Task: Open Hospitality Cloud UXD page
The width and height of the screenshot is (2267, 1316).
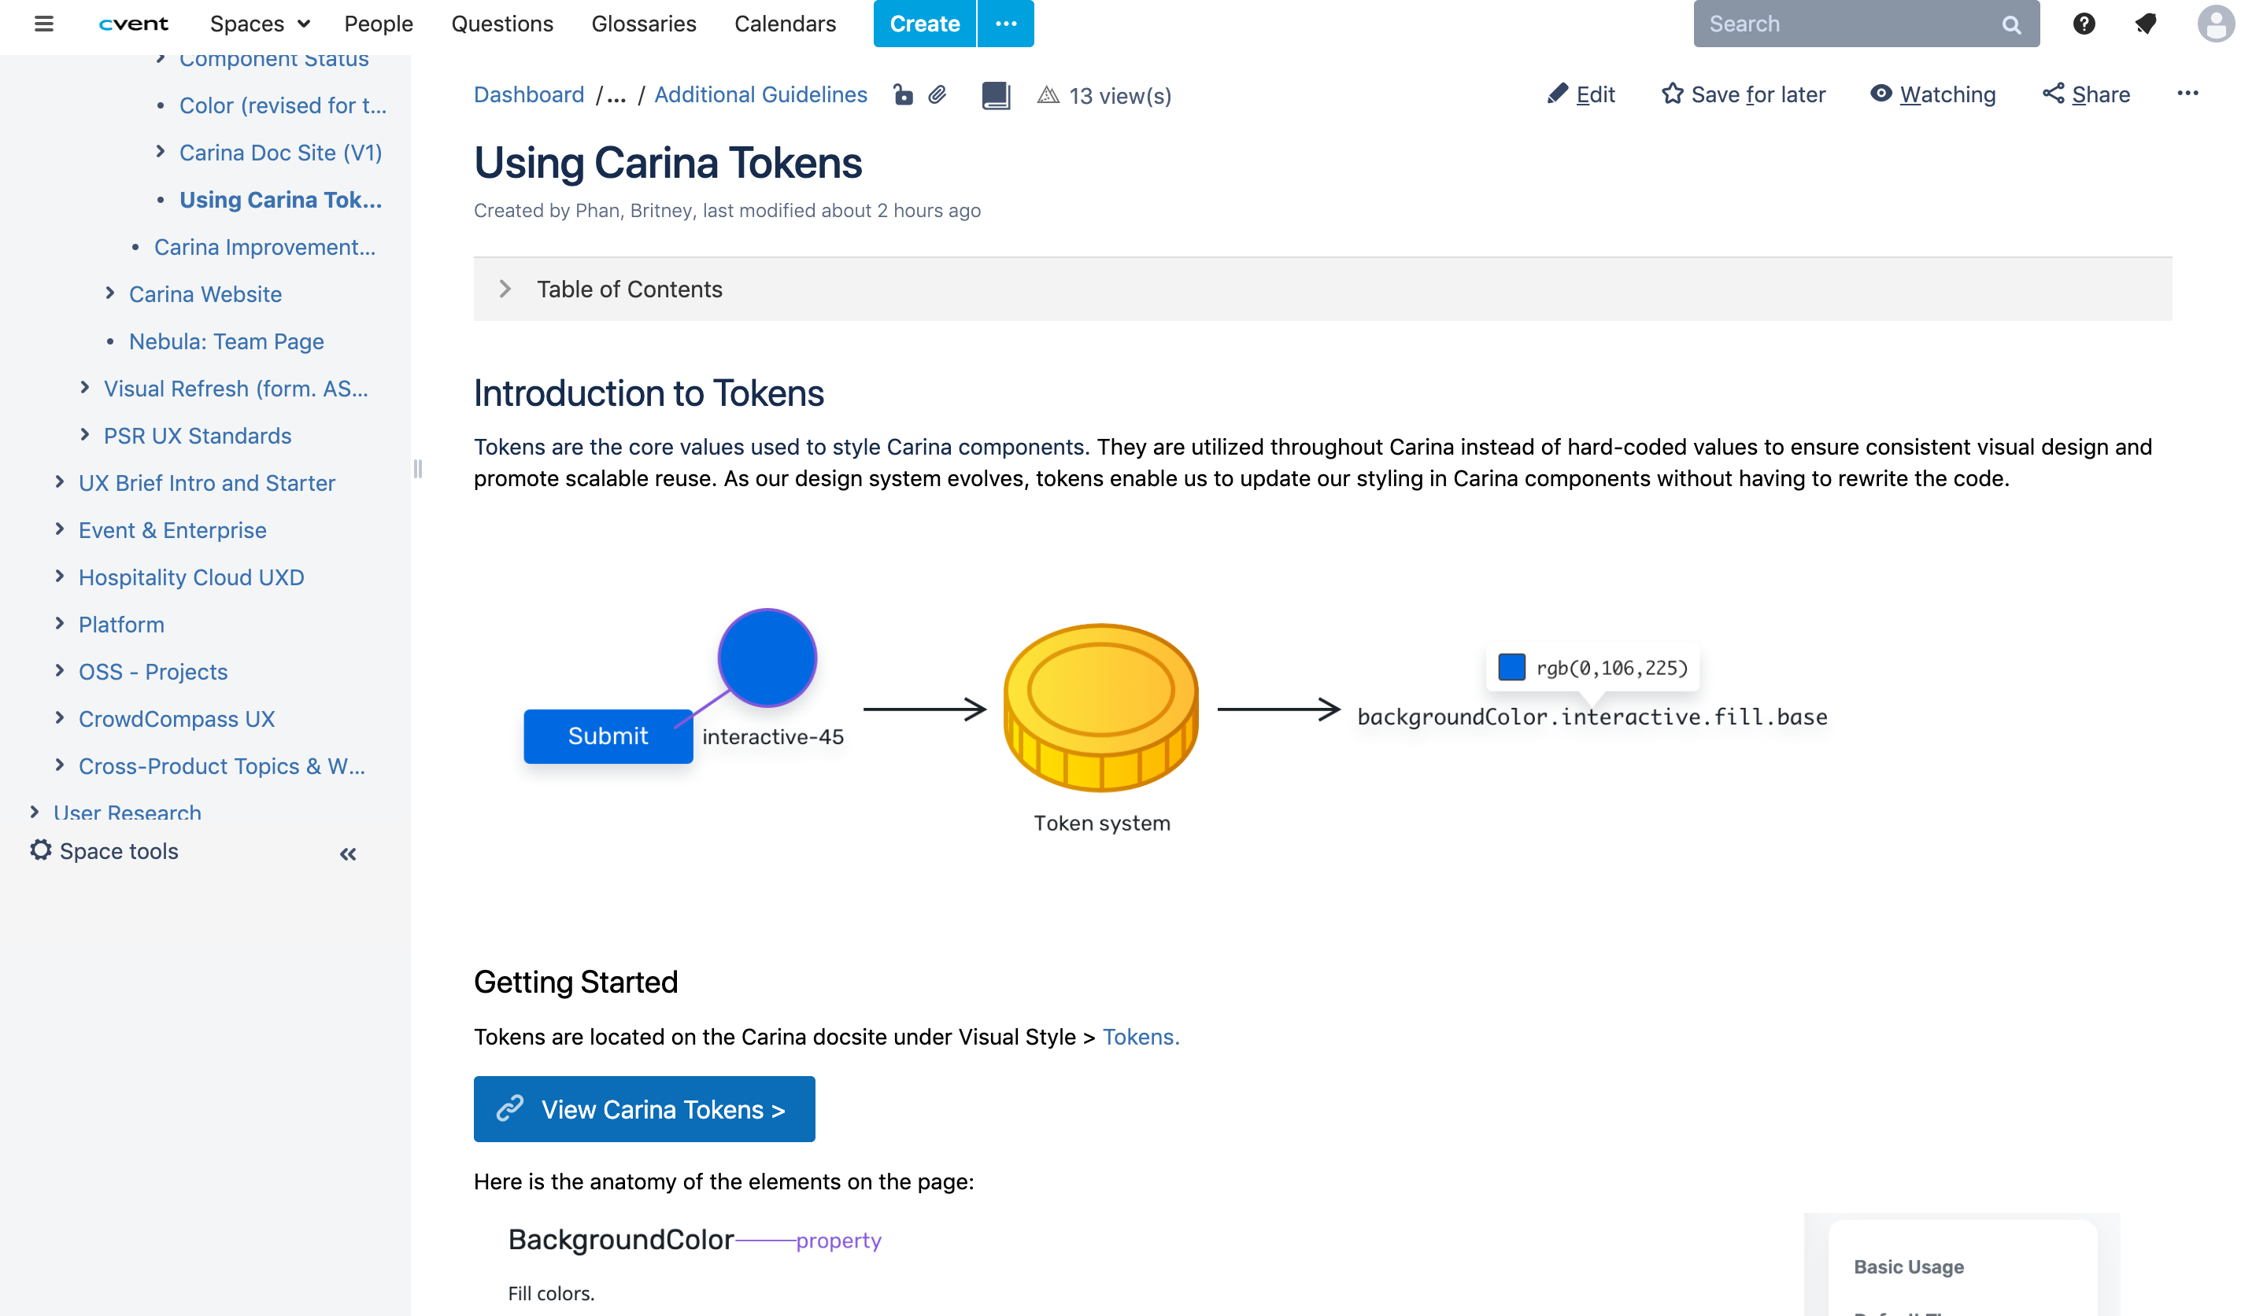Action: 190,577
